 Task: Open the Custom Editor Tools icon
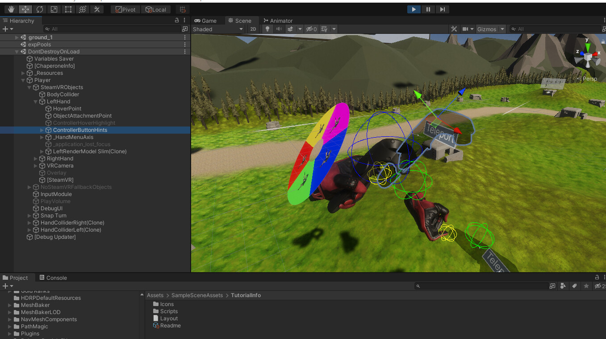click(x=97, y=9)
